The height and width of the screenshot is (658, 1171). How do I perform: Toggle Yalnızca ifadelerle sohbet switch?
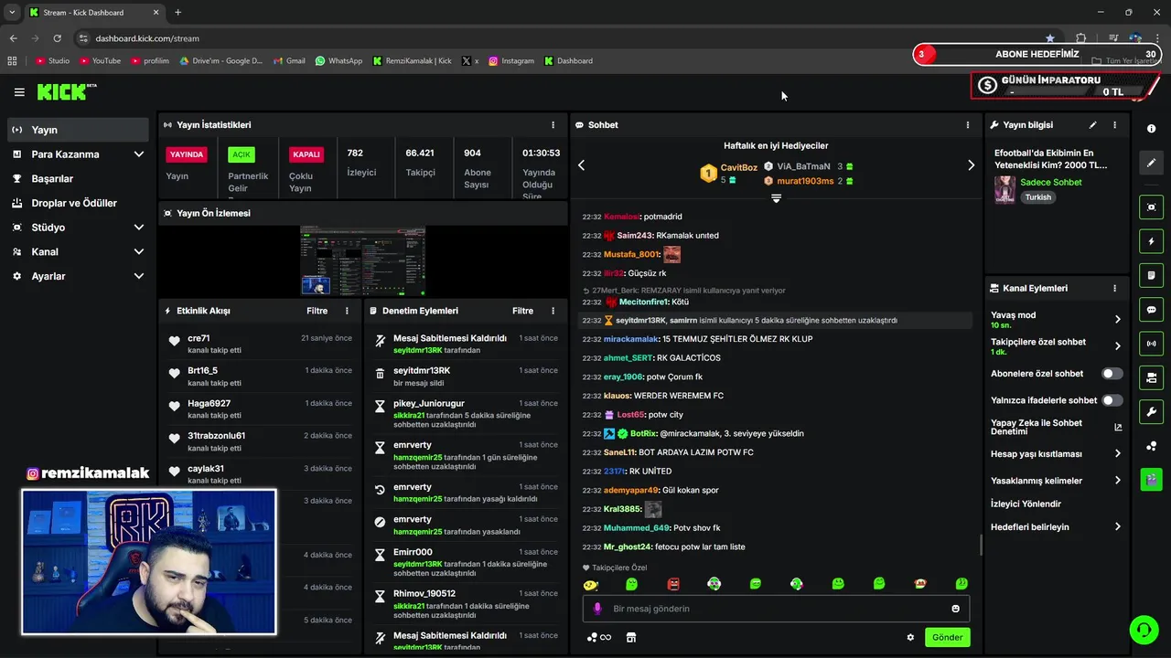[x=1112, y=400]
